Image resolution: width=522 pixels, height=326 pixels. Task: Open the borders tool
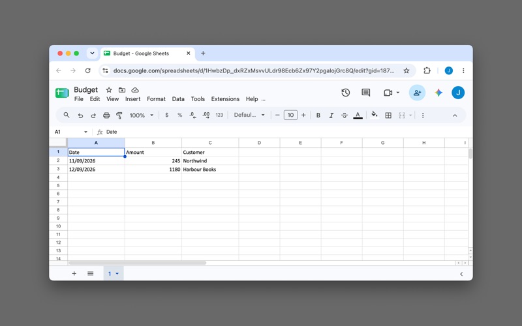tap(388, 115)
